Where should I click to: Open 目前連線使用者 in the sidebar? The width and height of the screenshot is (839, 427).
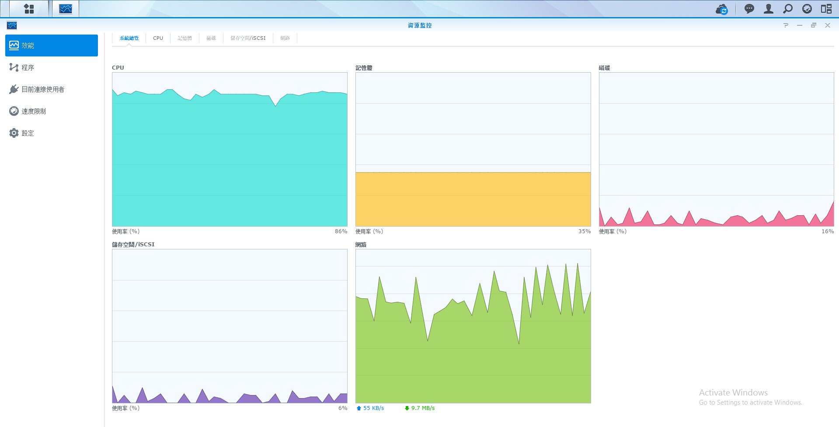(x=43, y=89)
